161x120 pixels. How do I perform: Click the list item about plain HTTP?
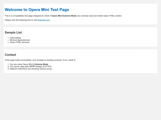coord(30,67)
